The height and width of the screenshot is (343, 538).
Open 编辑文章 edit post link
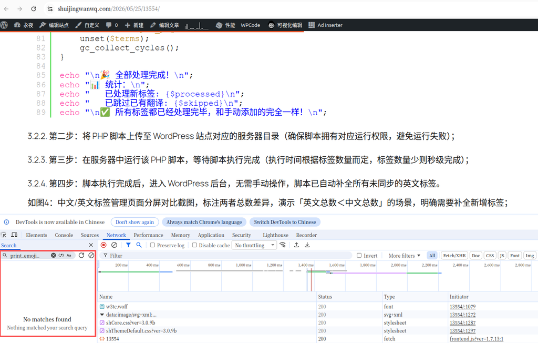164,25
